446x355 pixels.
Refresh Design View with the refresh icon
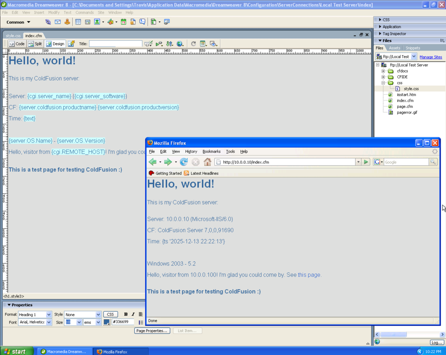(x=193, y=44)
